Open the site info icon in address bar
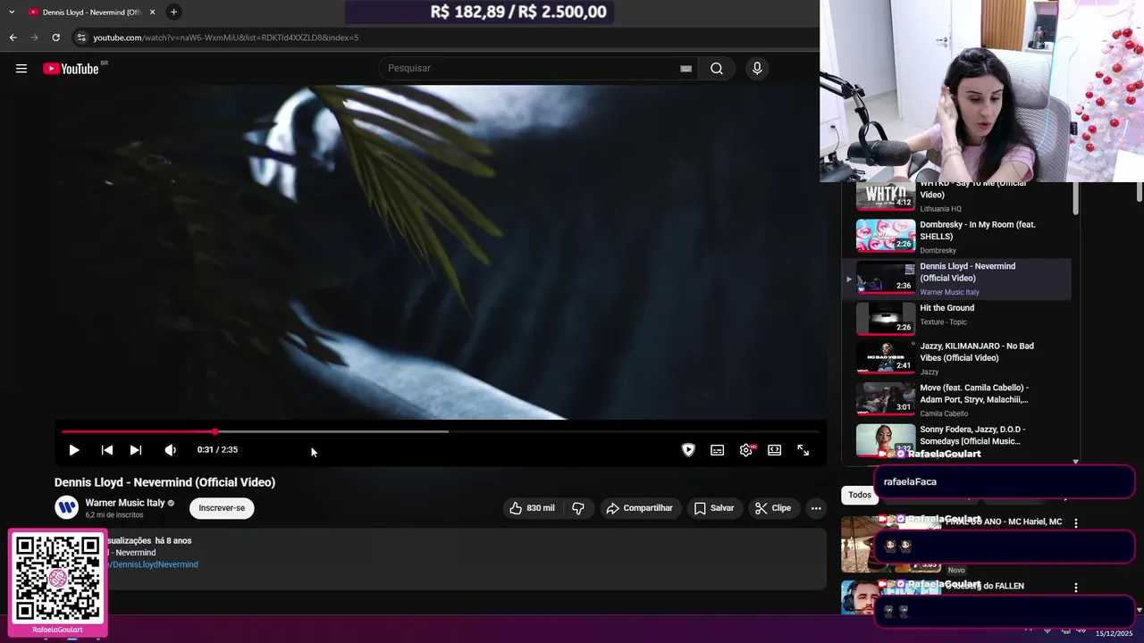The image size is (1144, 643). pos(81,38)
